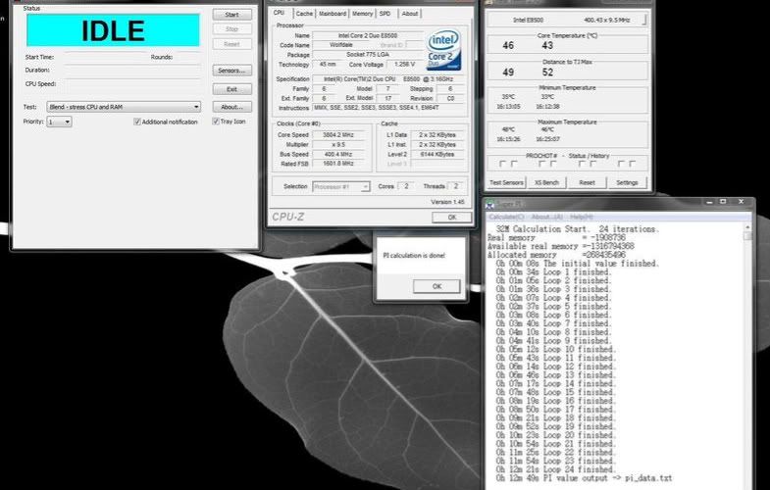
Task: Click minimum temperature time 16:13:05
Action: coord(508,106)
